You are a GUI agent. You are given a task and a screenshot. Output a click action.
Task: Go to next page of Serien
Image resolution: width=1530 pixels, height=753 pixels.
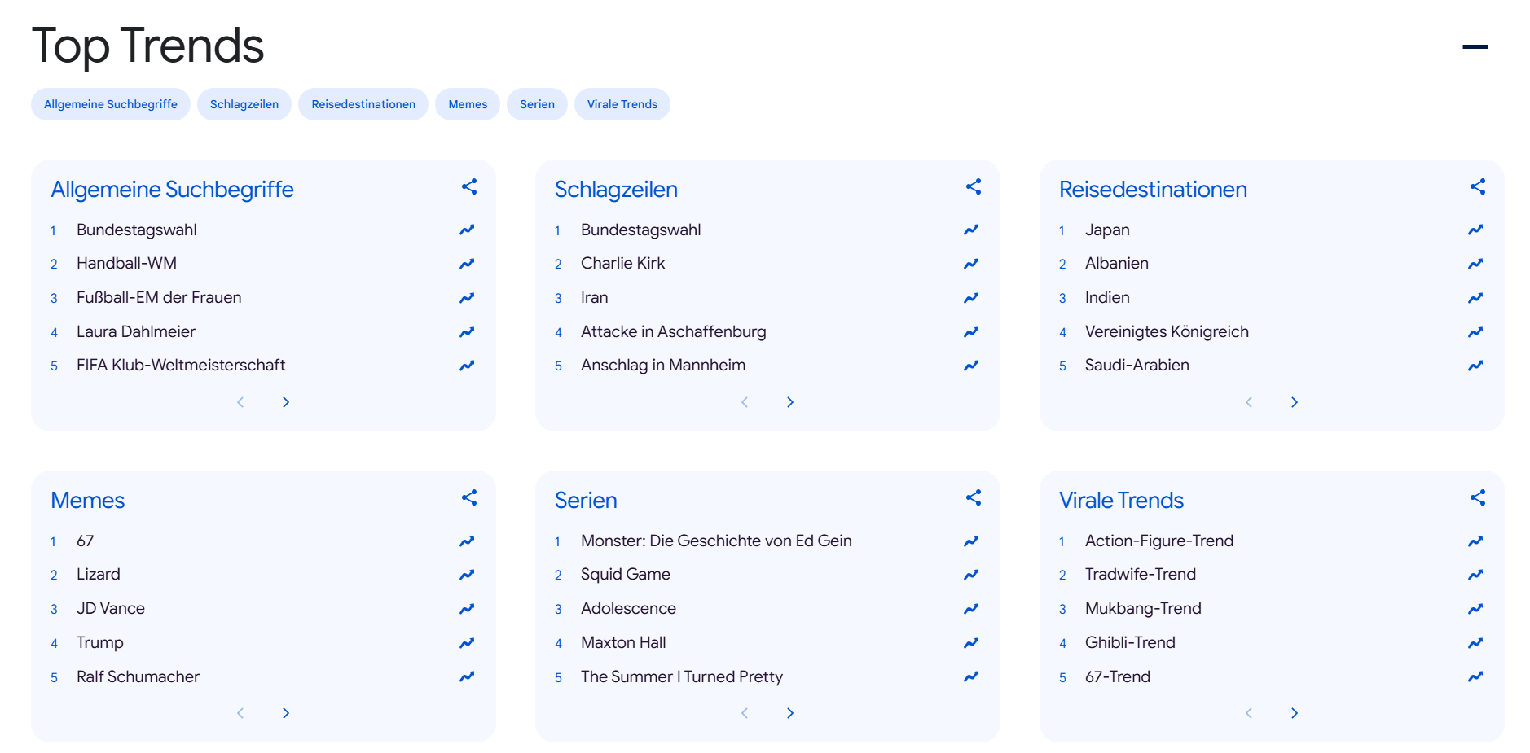click(790, 713)
